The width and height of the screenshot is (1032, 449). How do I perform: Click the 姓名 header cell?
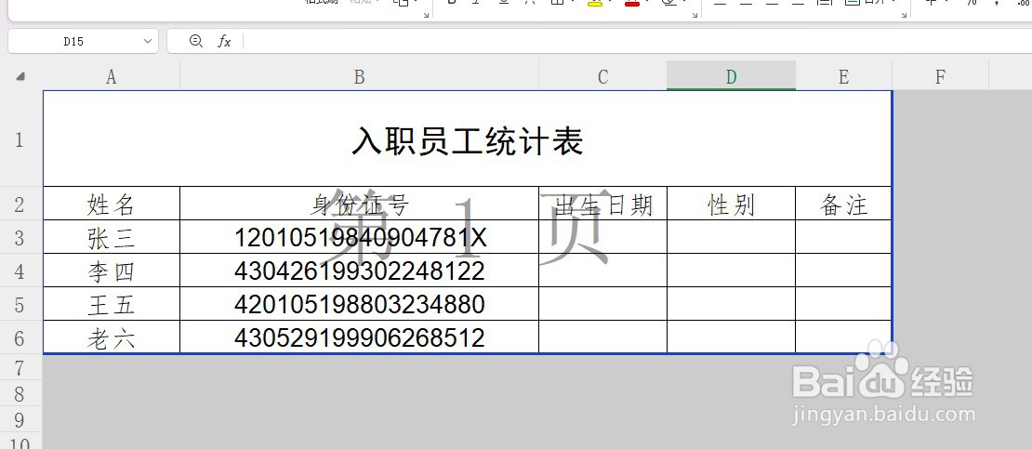tap(112, 205)
